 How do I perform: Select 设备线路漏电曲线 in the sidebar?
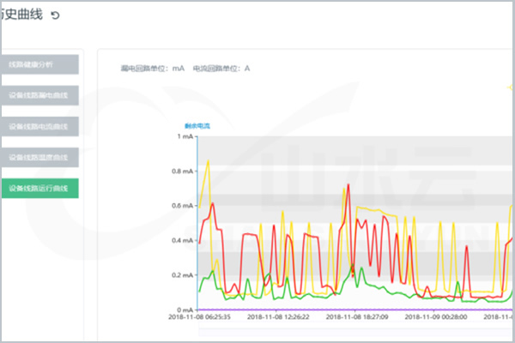[39, 95]
